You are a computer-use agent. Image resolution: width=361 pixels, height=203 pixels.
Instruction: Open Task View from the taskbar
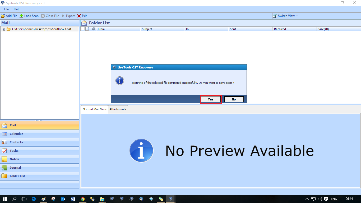click(24, 199)
